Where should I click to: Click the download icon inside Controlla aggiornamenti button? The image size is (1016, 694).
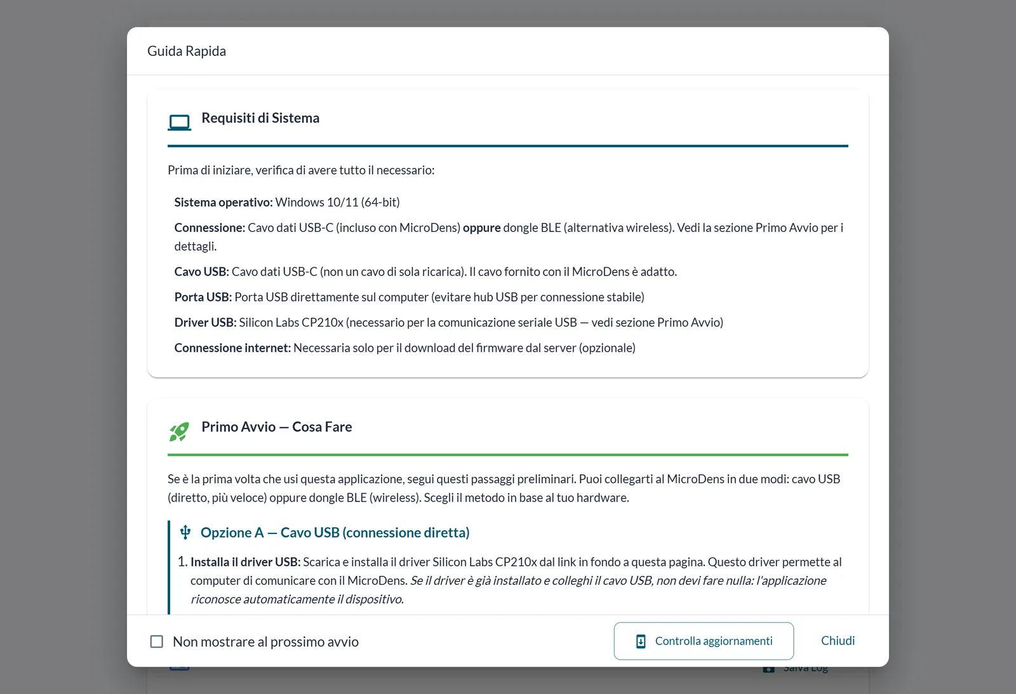point(641,641)
